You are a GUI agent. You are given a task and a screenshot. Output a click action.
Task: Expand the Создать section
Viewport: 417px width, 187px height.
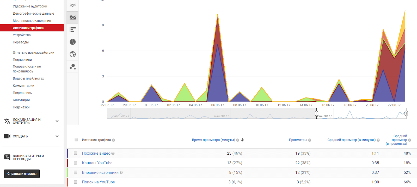click(57, 136)
